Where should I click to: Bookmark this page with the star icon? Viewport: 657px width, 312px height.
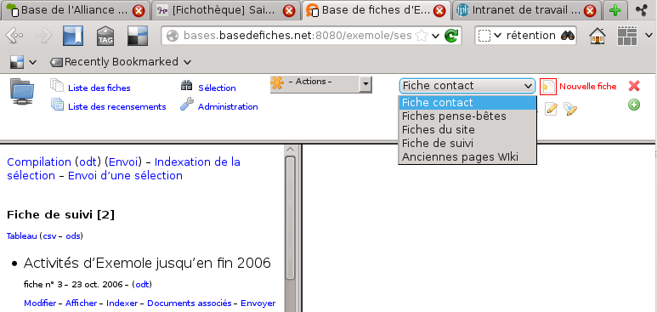pyautogui.click(x=421, y=36)
